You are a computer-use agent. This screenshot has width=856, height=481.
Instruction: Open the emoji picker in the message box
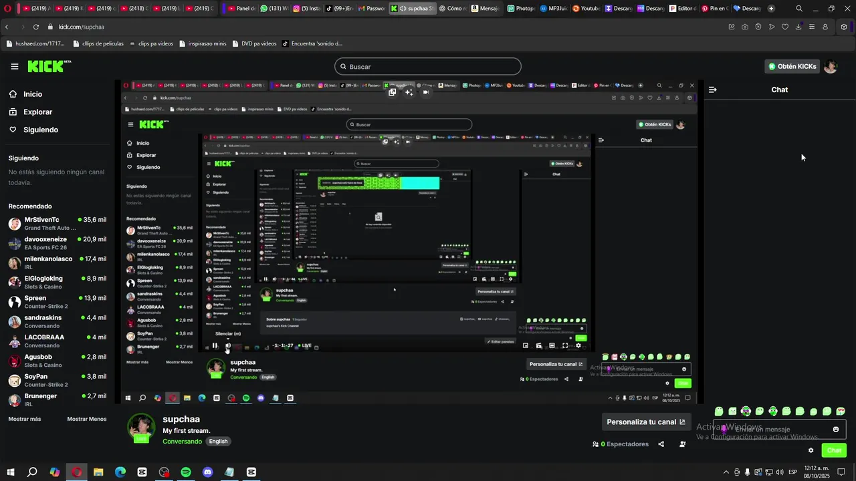836,430
